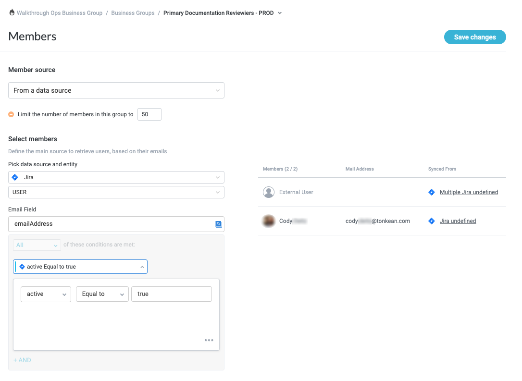
Task: Click the Save changes button
Action: click(474, 37)
